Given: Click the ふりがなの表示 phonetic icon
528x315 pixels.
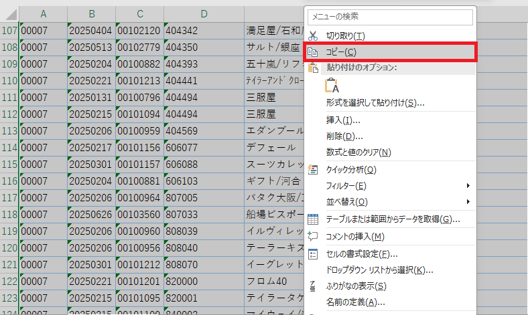Looking at the screenshot, I should point(313,286).
